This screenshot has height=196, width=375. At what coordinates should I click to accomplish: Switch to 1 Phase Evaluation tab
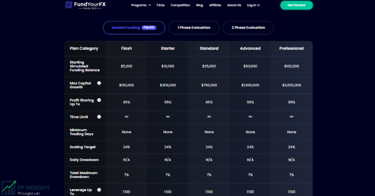click(194, 27)
